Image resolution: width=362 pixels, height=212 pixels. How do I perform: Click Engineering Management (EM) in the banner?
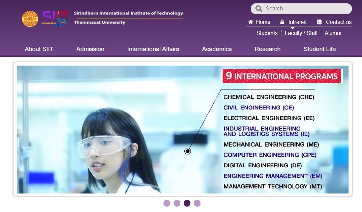coord(273,176)
